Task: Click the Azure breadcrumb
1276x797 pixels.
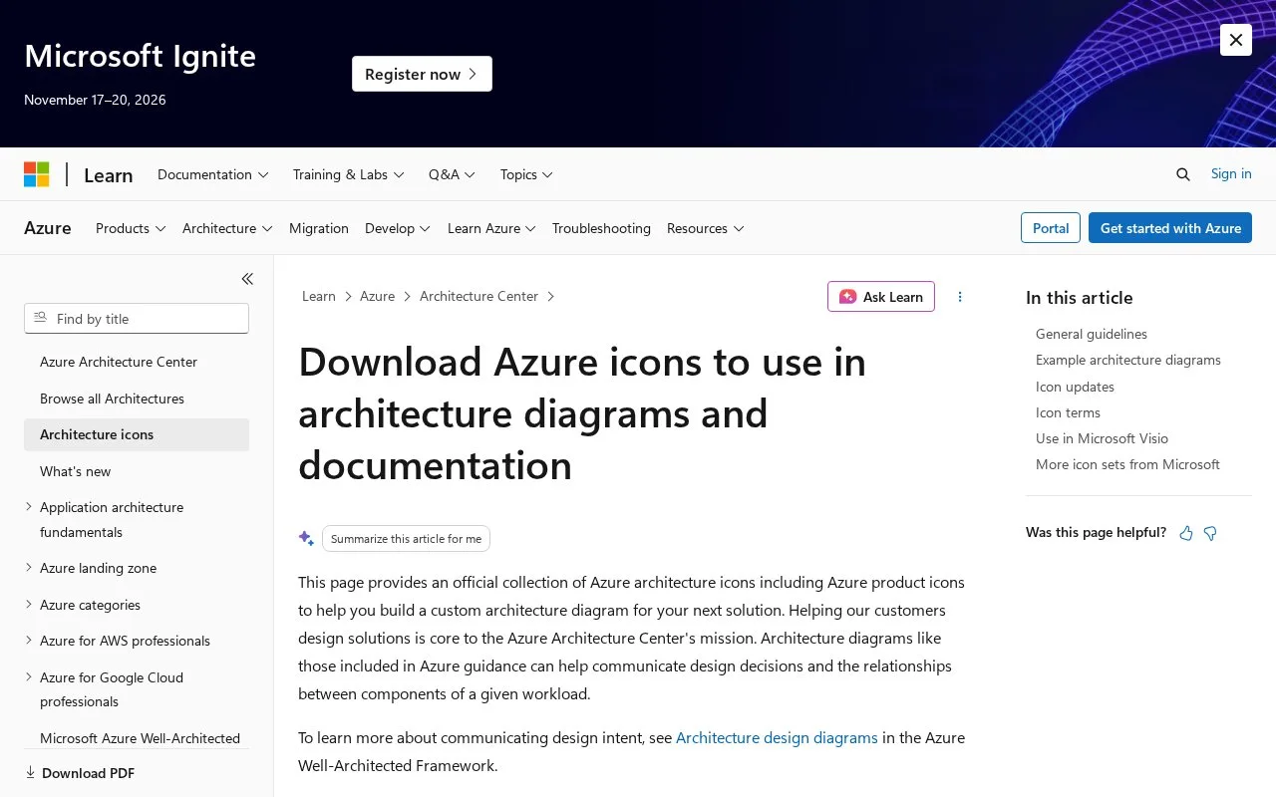Action: point(377,296)
